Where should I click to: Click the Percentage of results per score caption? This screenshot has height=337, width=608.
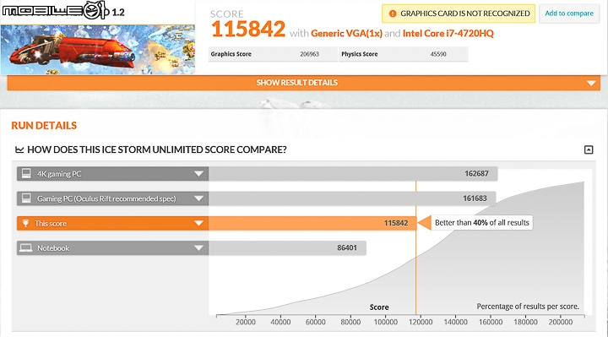(x=528, y=307)
